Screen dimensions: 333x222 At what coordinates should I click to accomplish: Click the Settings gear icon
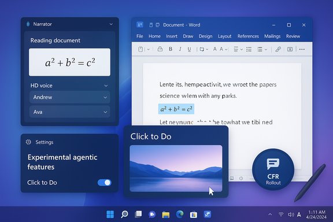click(28, 142)
